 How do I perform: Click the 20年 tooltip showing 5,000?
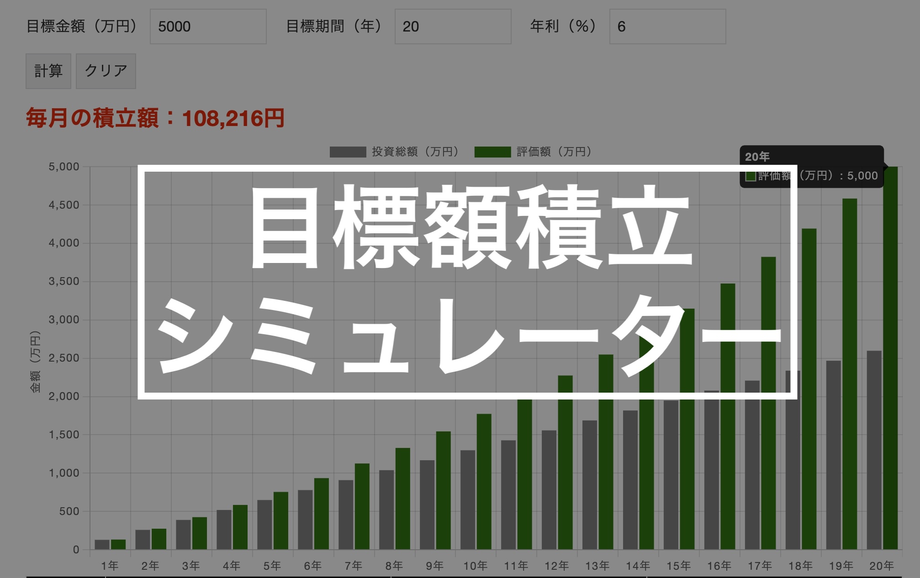coord(812,167)
